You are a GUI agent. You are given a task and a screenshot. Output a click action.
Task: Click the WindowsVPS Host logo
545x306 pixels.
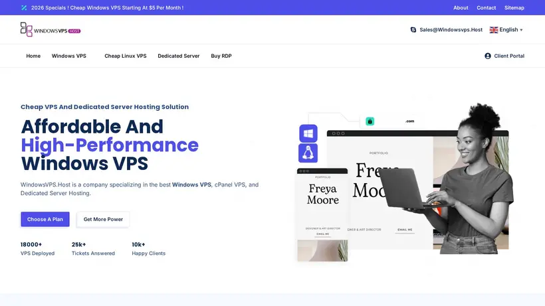point(51,29)
